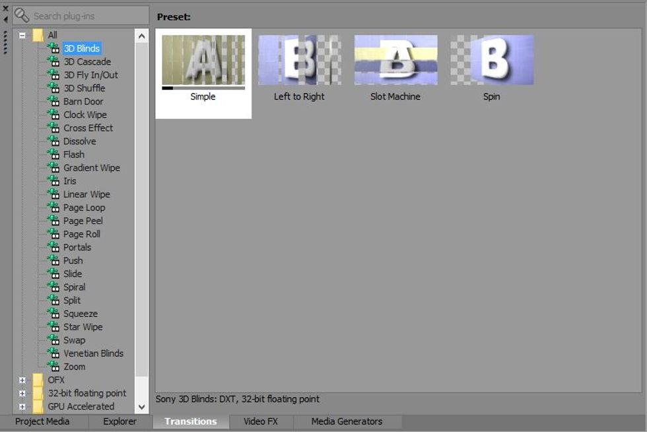Image resolution: width=647 pixels, height=432 pixels.
Task: Click the Barn Door transition icon
Action: pyautogui.click(x=53, y=101)
